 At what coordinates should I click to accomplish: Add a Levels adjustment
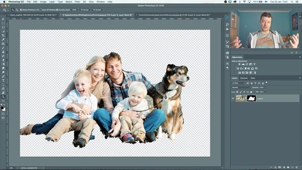(243, 64)
